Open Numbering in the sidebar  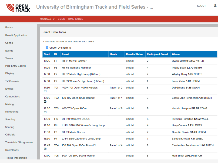(x=12, y=112)
